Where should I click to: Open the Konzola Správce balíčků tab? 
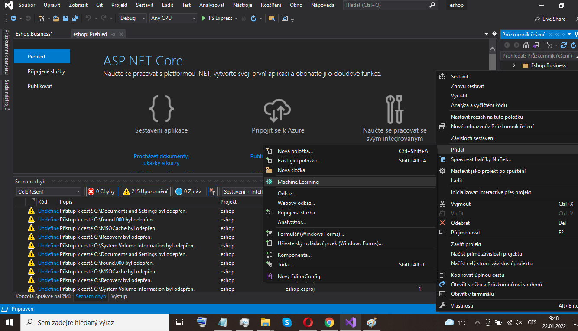[43, 297]
